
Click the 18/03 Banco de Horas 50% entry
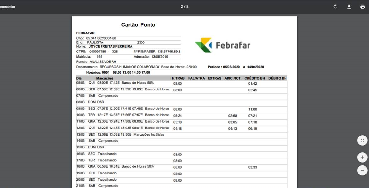pyautogui.click(x=138, y=167)
